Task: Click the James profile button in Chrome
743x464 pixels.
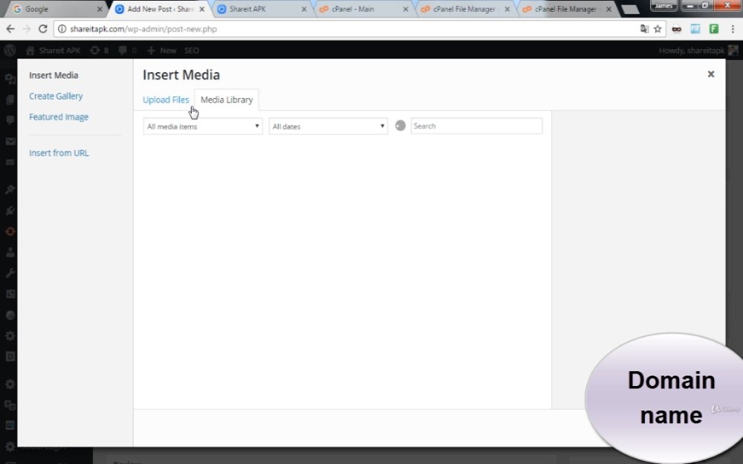Action: (663, 5)
